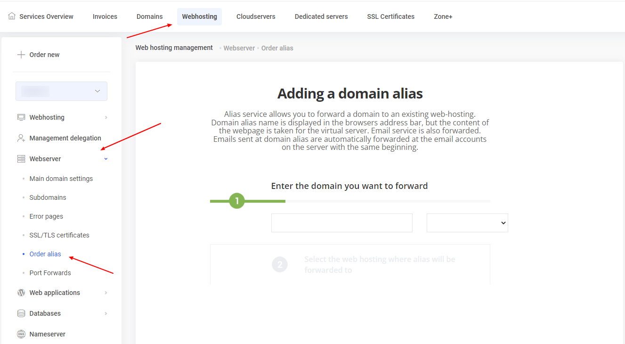Open the SSL Certificates tab

[x=390, y=16]
